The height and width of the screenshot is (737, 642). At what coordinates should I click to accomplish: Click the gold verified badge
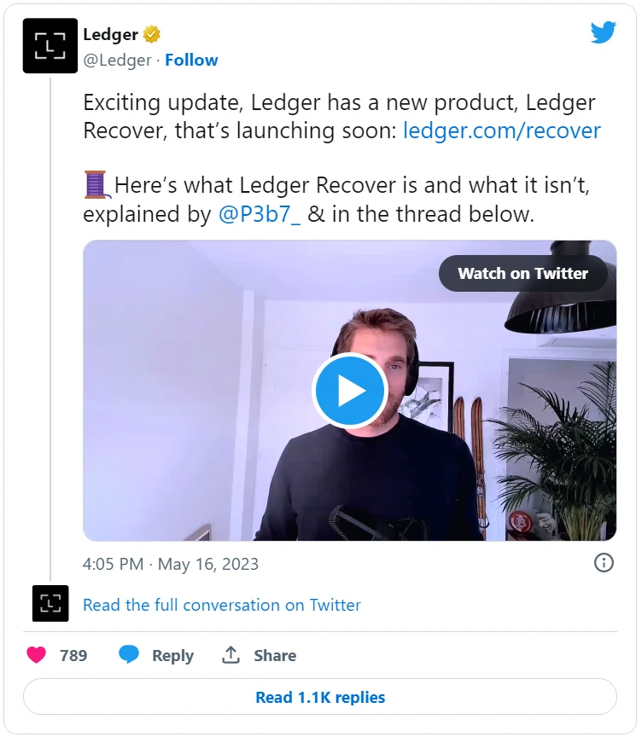152,35
